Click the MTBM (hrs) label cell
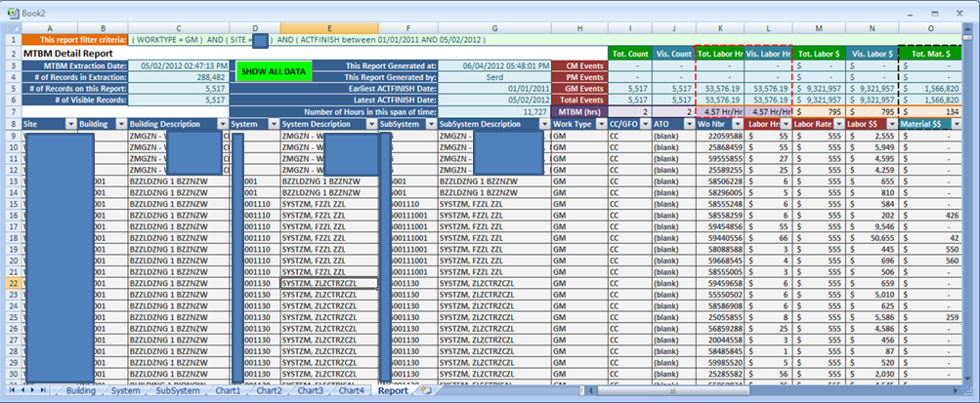The image size is (980, 403). (580, 111)
